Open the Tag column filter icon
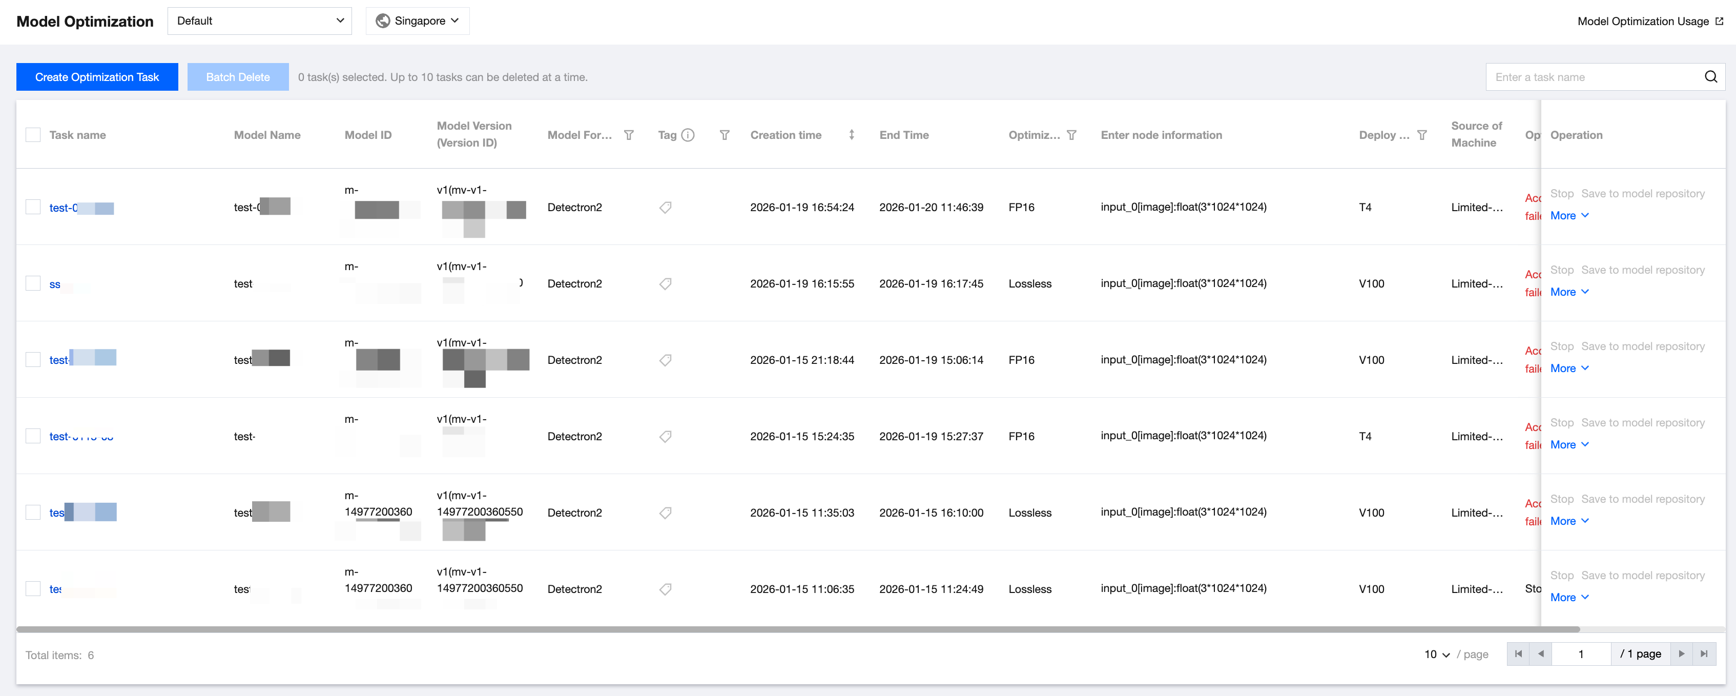The image size is (1736, 696). coord(725,135)
